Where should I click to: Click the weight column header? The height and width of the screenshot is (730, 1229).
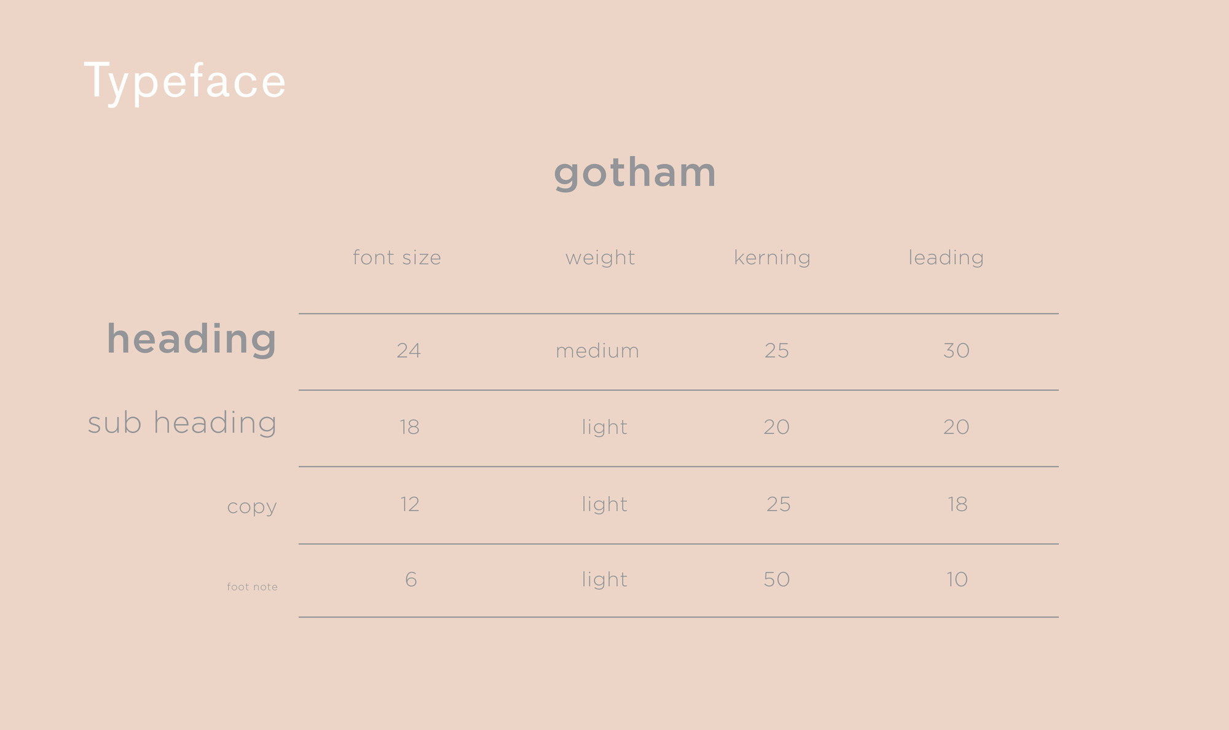(x=600, y=257)
